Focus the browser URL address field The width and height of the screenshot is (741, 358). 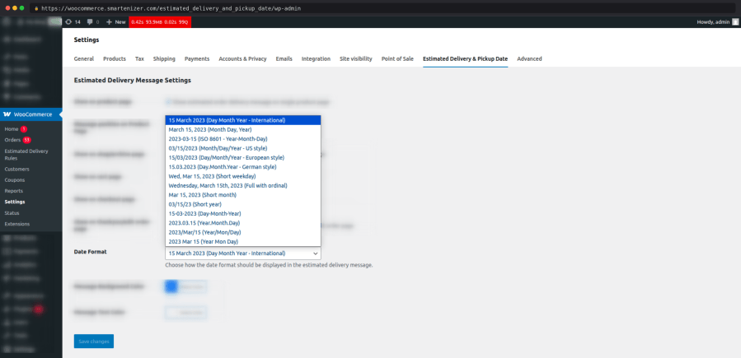point(382,8)
